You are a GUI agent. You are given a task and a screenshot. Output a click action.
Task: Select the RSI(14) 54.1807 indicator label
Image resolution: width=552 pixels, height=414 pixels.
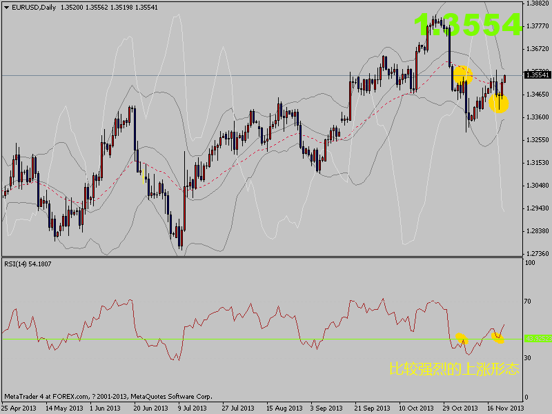pyautogui.click(x=28, y=264)
